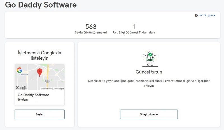Click the rocket illustration icon
Screen dimensions: 224x130
[150, 59]
